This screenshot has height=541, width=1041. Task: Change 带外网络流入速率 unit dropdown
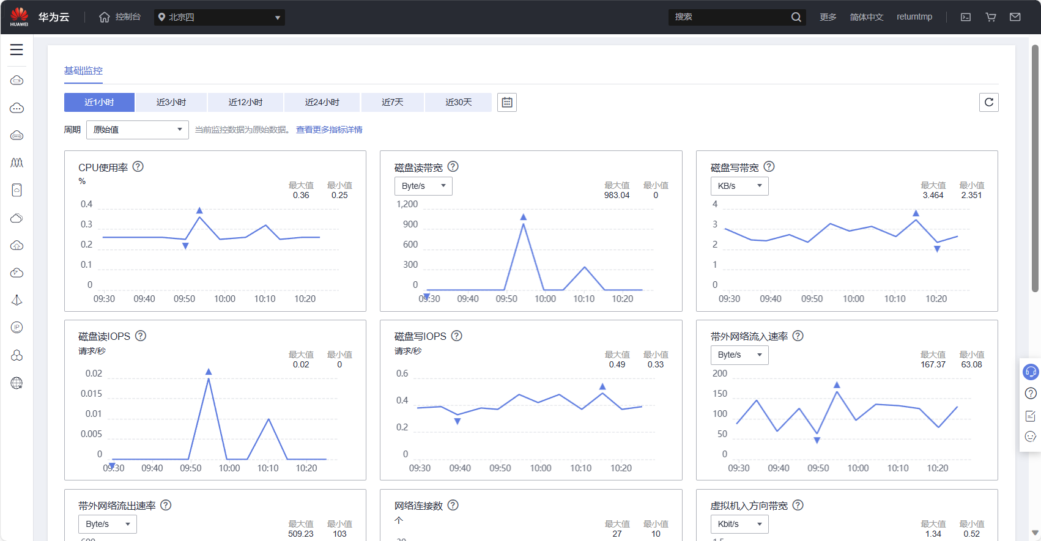click(739, 355)
